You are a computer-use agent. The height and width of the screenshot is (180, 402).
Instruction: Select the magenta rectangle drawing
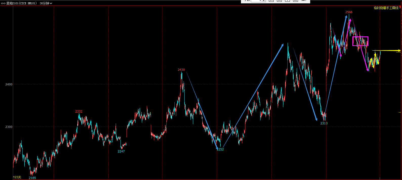pyautogui.click(x=360, y=37)
